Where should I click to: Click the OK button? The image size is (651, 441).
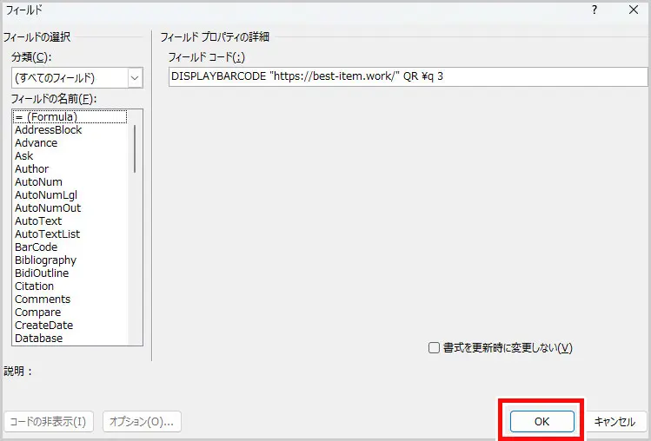(x=541, y=422)
